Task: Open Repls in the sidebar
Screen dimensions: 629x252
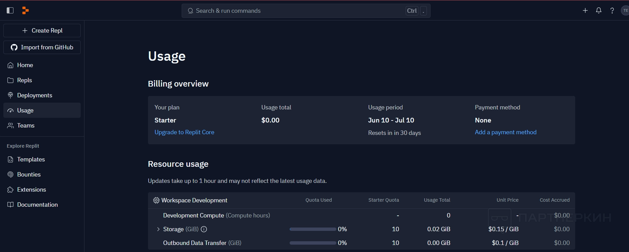Action: pyautogui.click(x=24, y=80)
